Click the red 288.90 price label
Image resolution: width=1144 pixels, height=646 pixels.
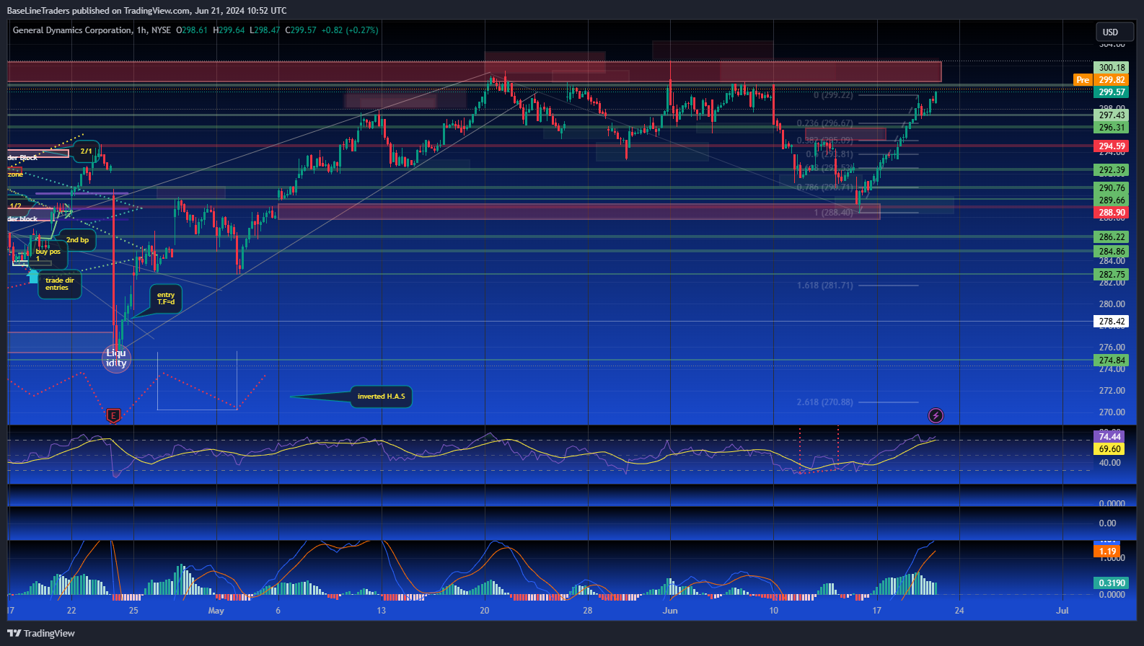(1112, 213)
